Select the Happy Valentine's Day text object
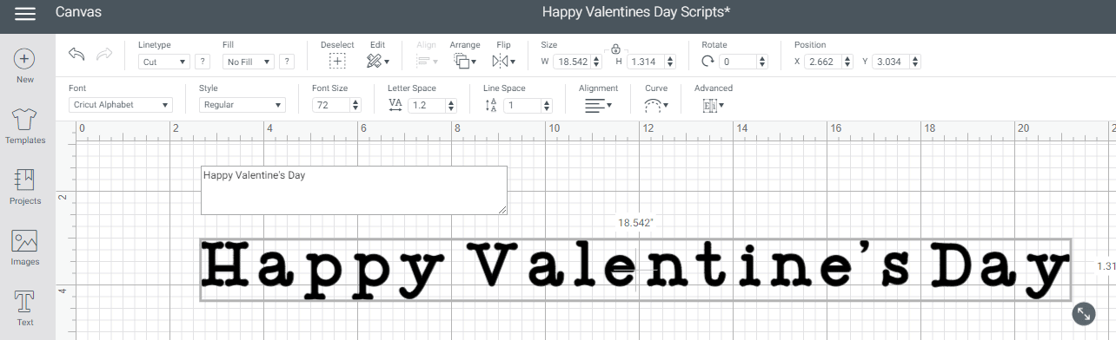Image resolution: width=1116 pixels, height=340 pixels. [x=635, y=270]
